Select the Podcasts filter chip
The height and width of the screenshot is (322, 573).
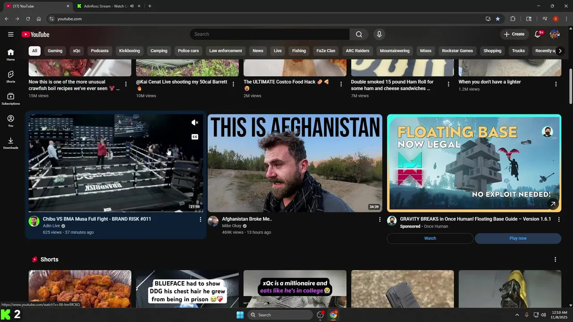click(x=100, y=51)
